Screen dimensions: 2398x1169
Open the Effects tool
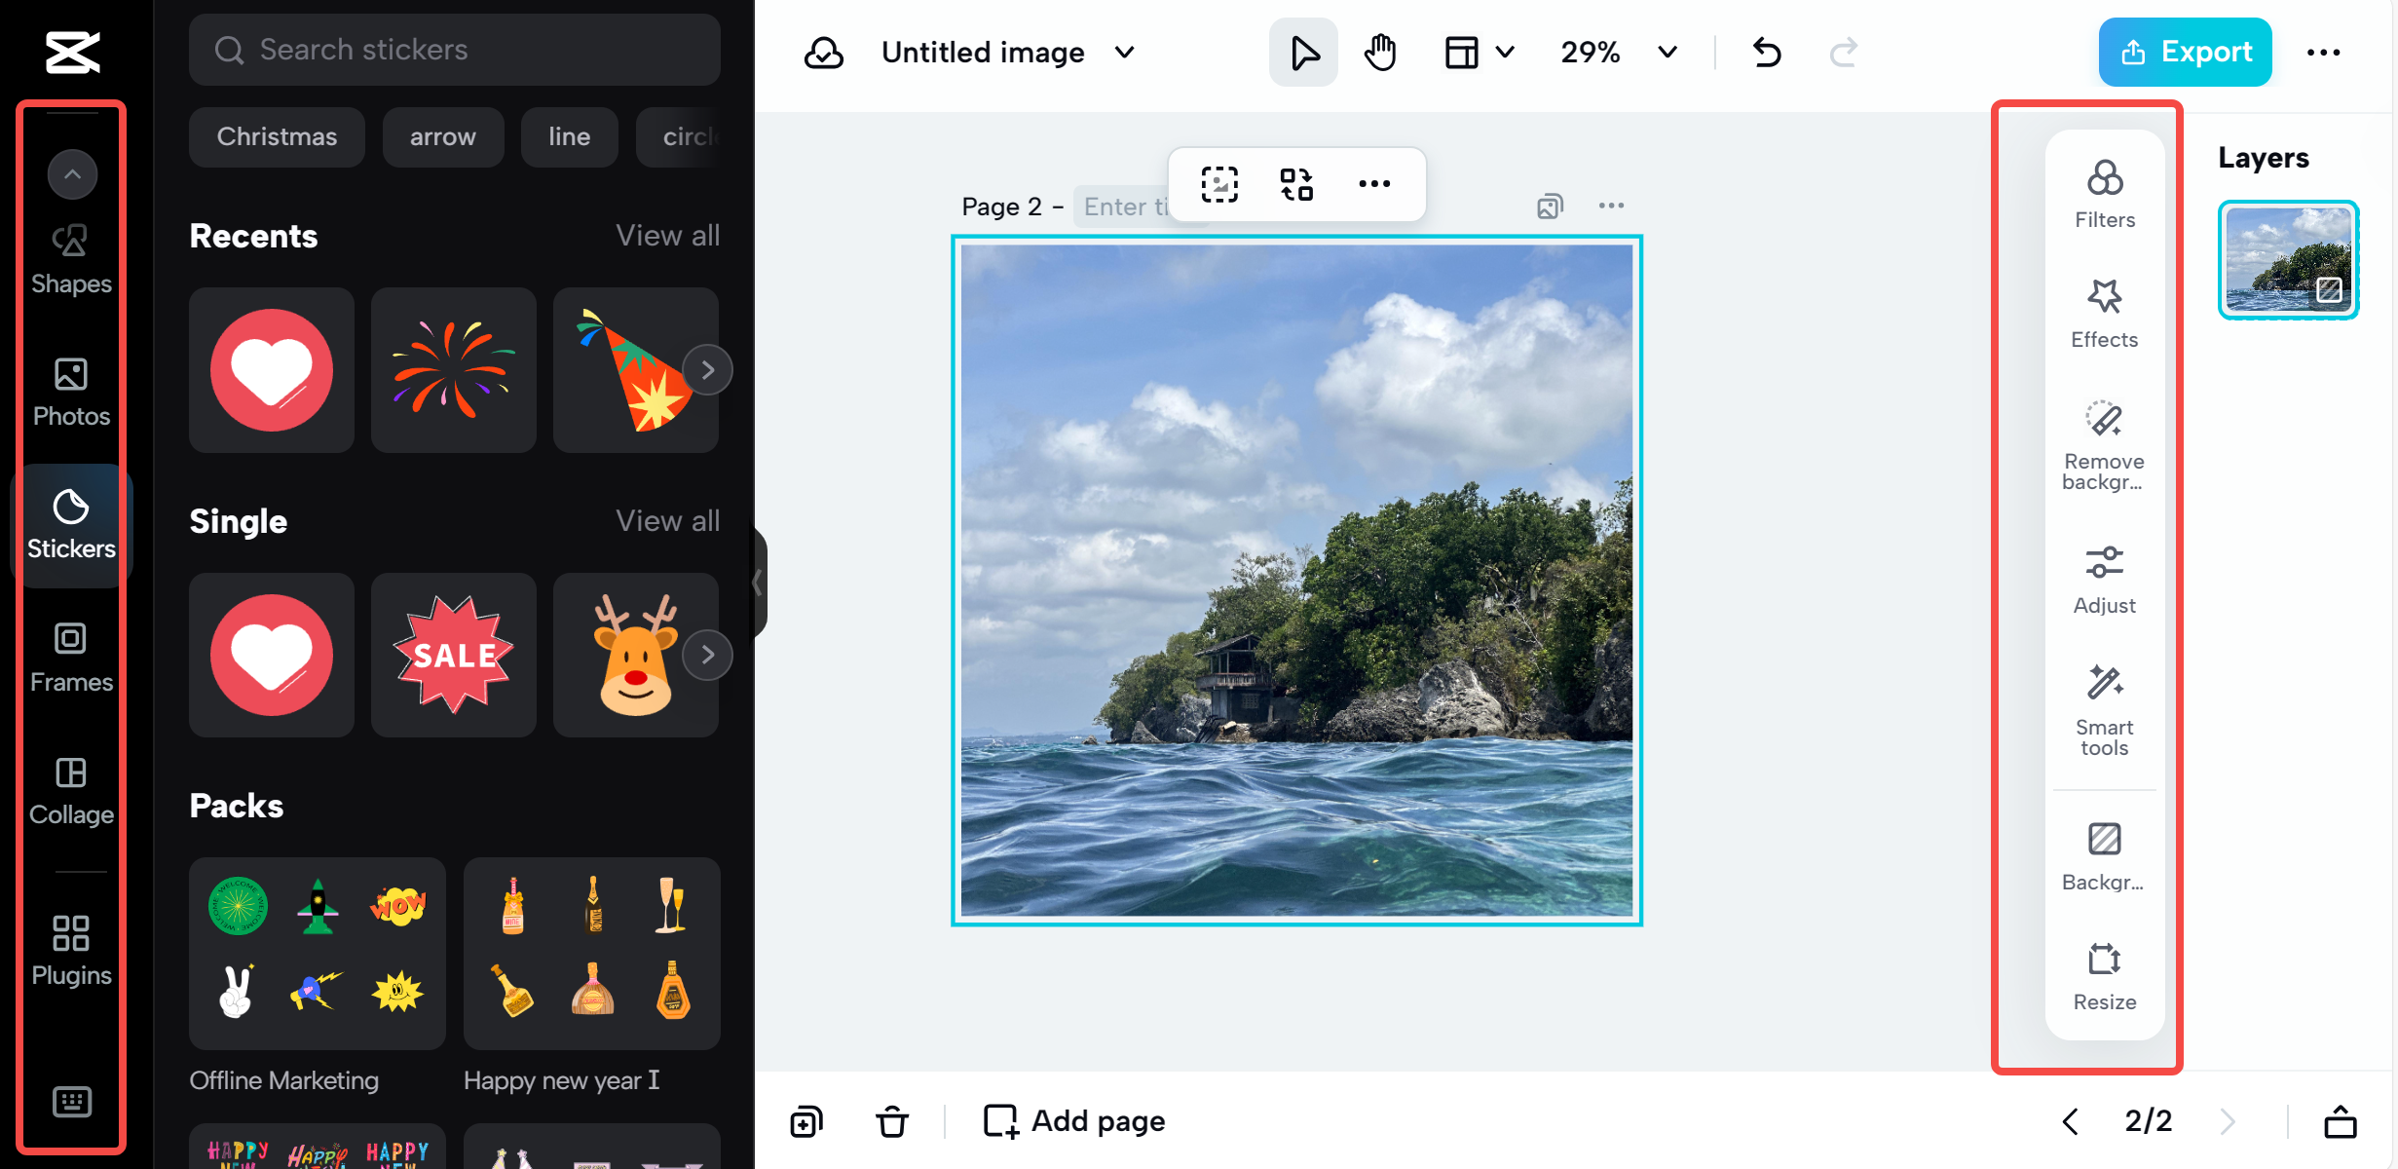point(2104,314)
